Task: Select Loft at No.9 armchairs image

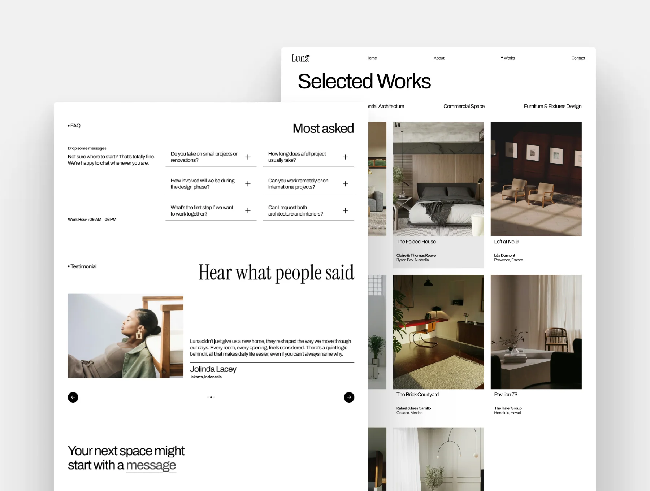Action: [536, 179]
